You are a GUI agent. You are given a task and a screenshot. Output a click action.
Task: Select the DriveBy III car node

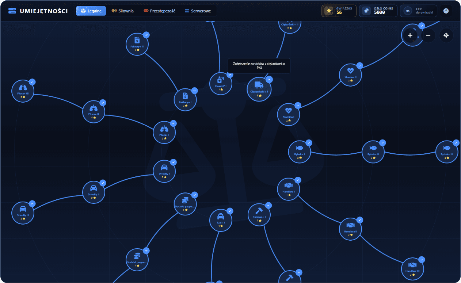(x=23, y=213)
